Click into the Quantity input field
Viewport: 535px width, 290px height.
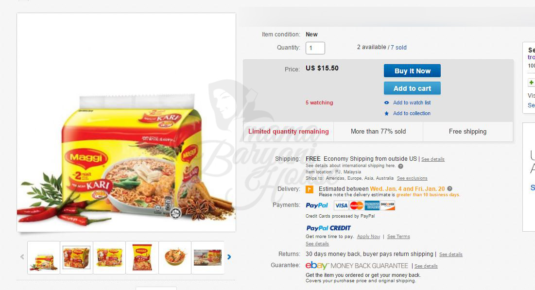[x=315, y=48]
